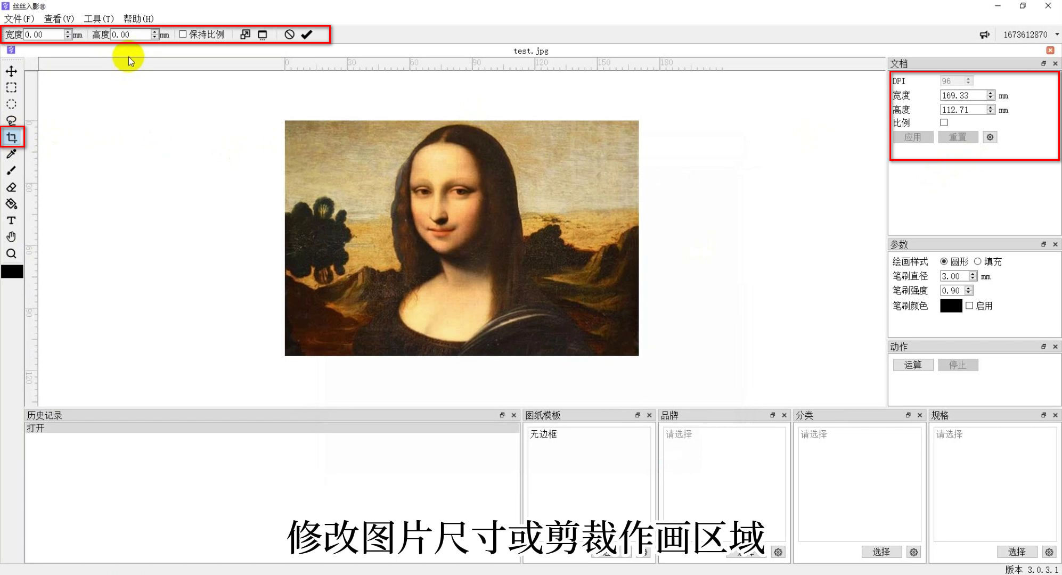Select the Crop tool in left toolbar
1062x575 pixels.
coord(11,137)
